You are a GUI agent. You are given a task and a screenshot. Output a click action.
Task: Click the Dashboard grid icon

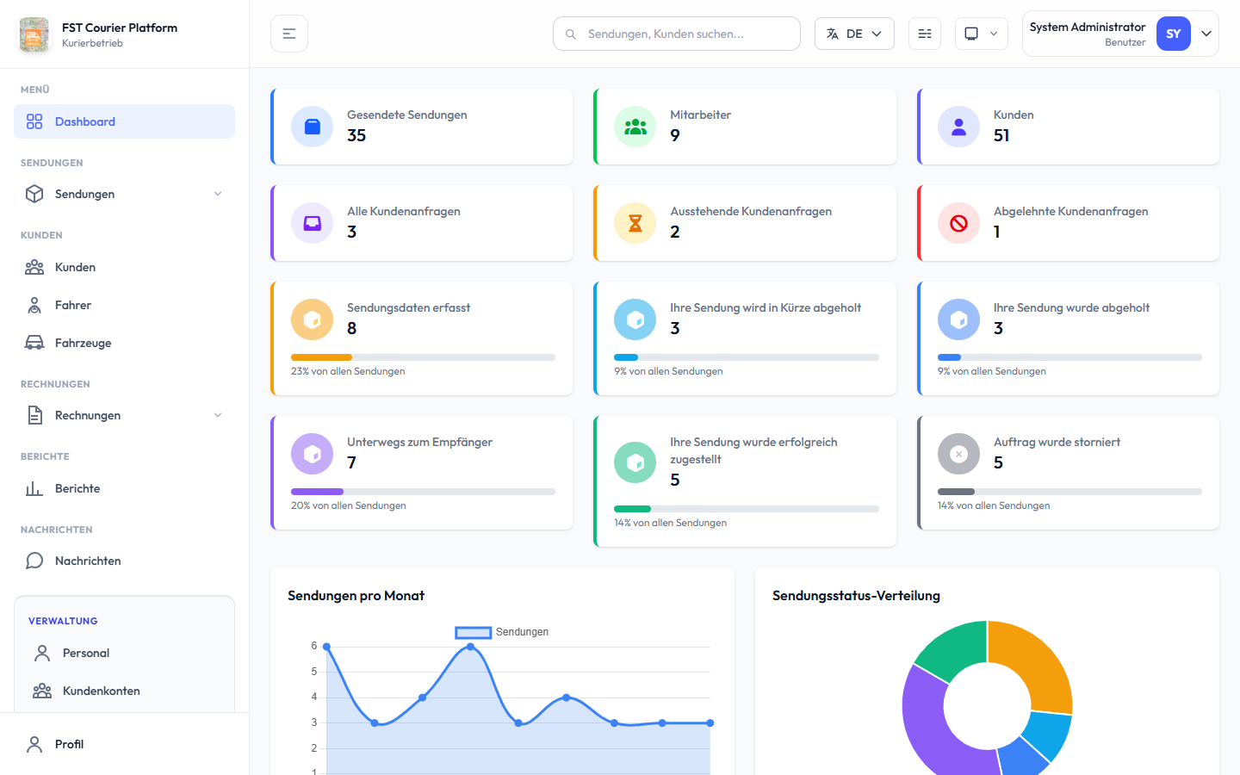(x=34, y=121)
